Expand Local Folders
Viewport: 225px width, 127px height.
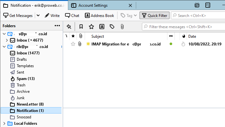point(4,123)
